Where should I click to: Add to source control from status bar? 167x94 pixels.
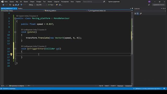(x=147, y=89)
